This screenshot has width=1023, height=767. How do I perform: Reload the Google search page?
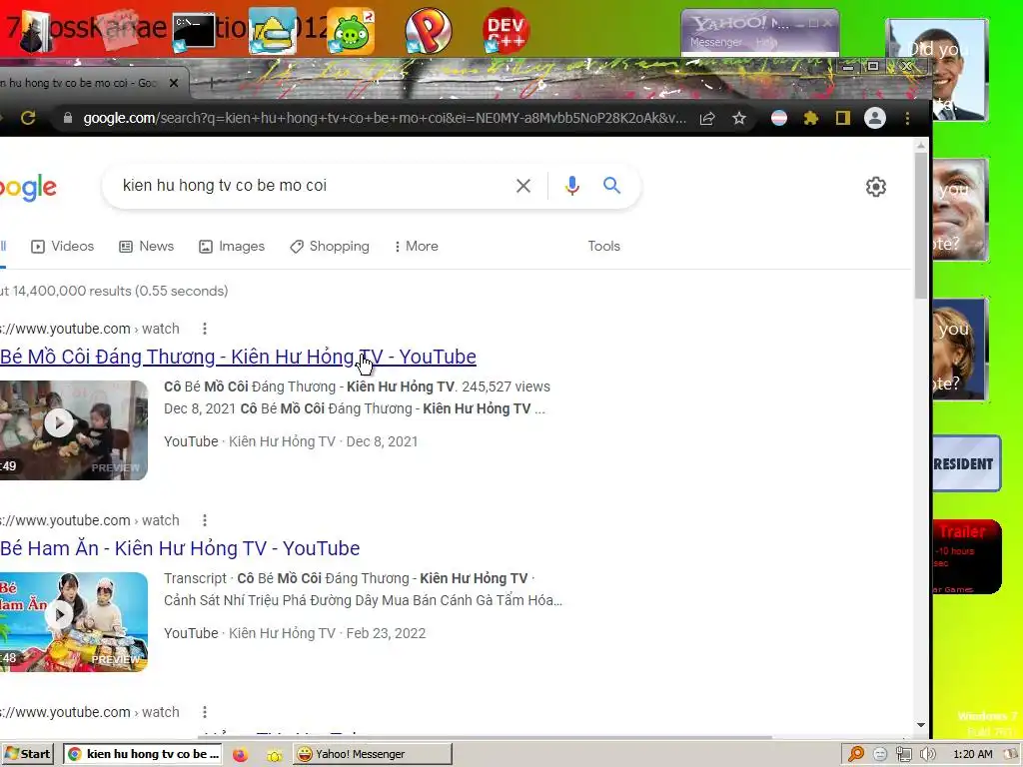tap(28, 118)
